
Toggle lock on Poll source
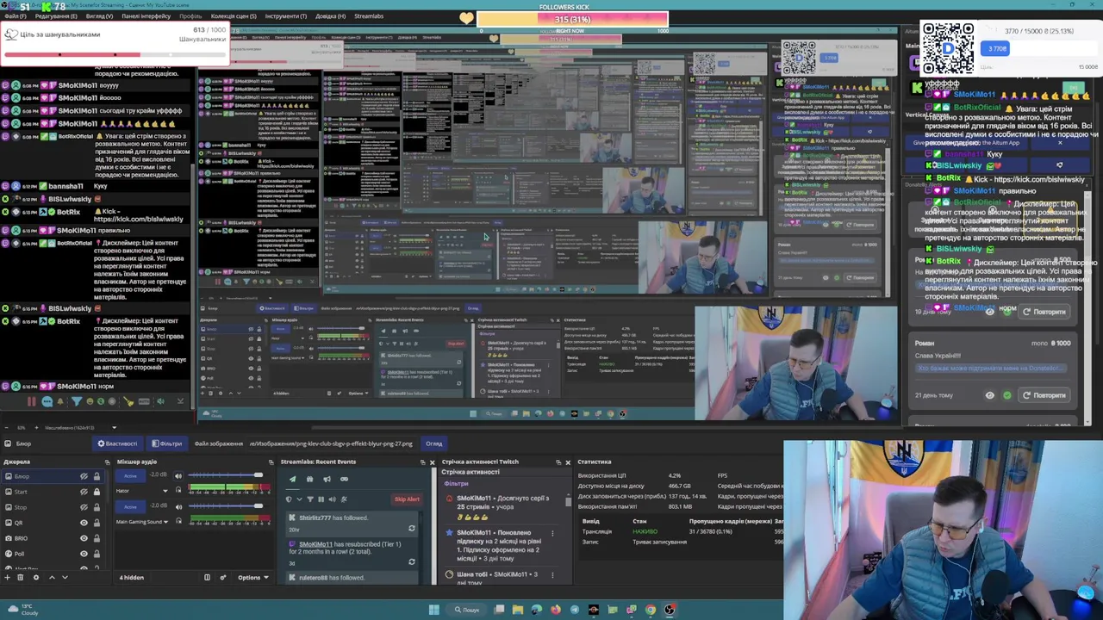point(97,554)
